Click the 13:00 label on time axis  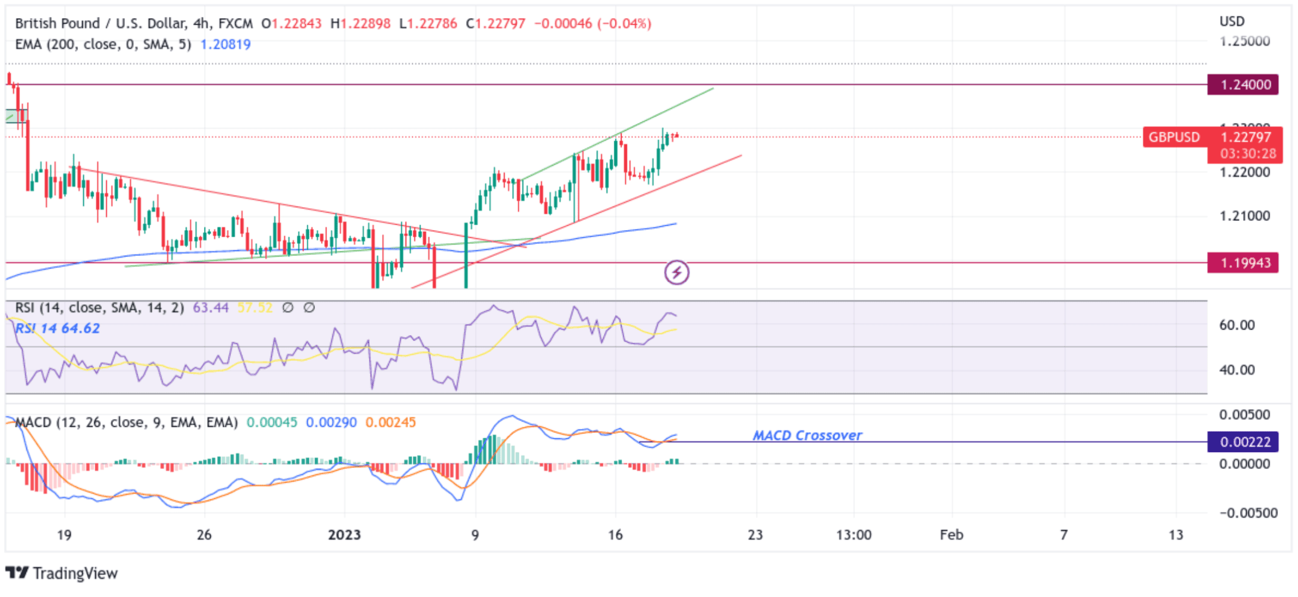[x=853, y=535]
